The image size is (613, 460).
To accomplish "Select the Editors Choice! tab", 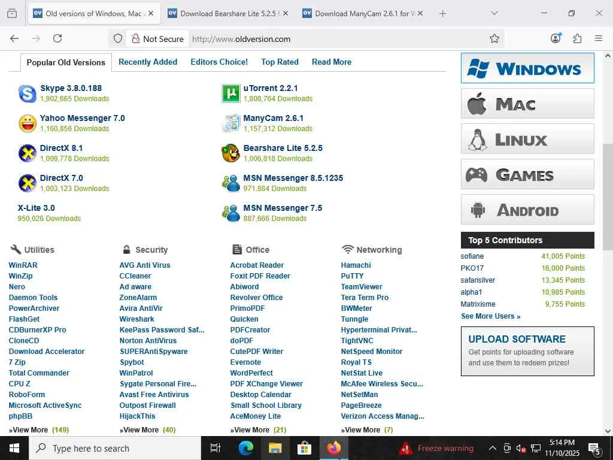I will coord(219,62).
